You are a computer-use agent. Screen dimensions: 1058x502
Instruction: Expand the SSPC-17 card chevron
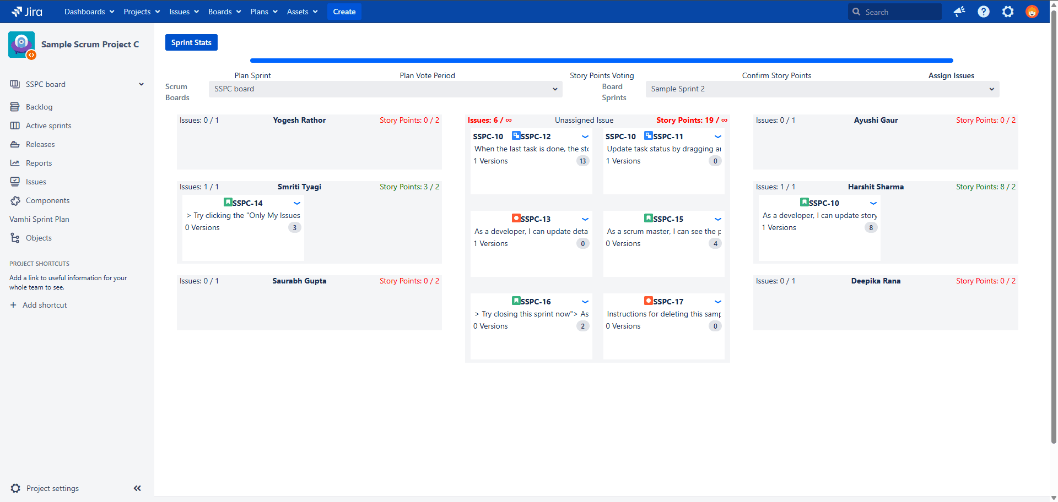(x=718, y=302)
